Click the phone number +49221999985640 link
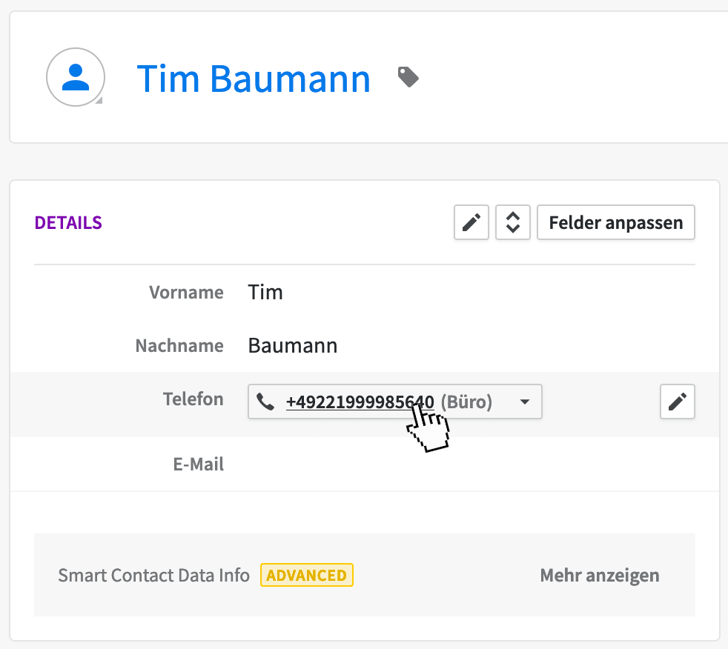Viewport: 728px width, 649px height. point(360,402)
